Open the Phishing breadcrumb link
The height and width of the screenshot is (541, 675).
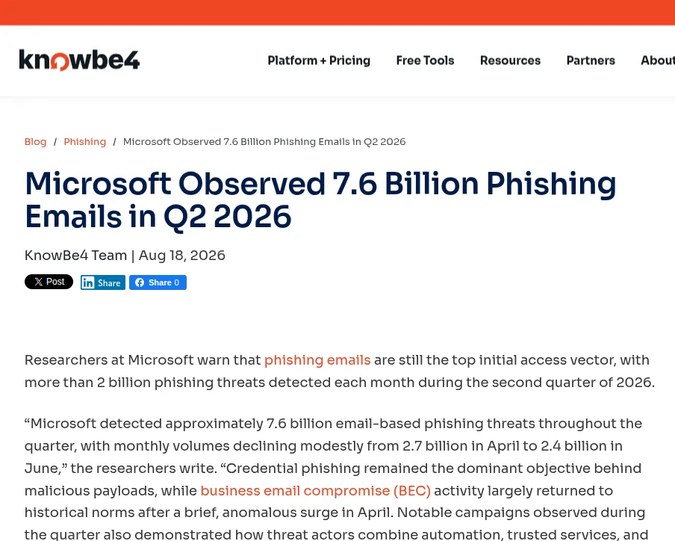(x=85, y=142)
